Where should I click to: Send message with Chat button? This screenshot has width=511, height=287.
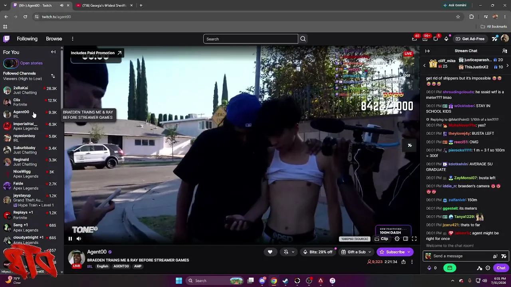(x=501, y=268)
